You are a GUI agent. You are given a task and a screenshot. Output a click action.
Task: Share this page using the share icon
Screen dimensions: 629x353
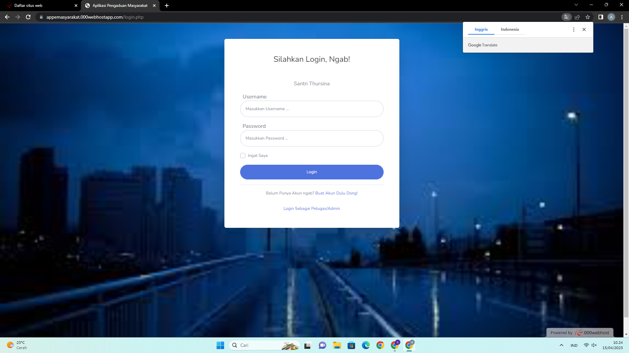coord(577,17)
